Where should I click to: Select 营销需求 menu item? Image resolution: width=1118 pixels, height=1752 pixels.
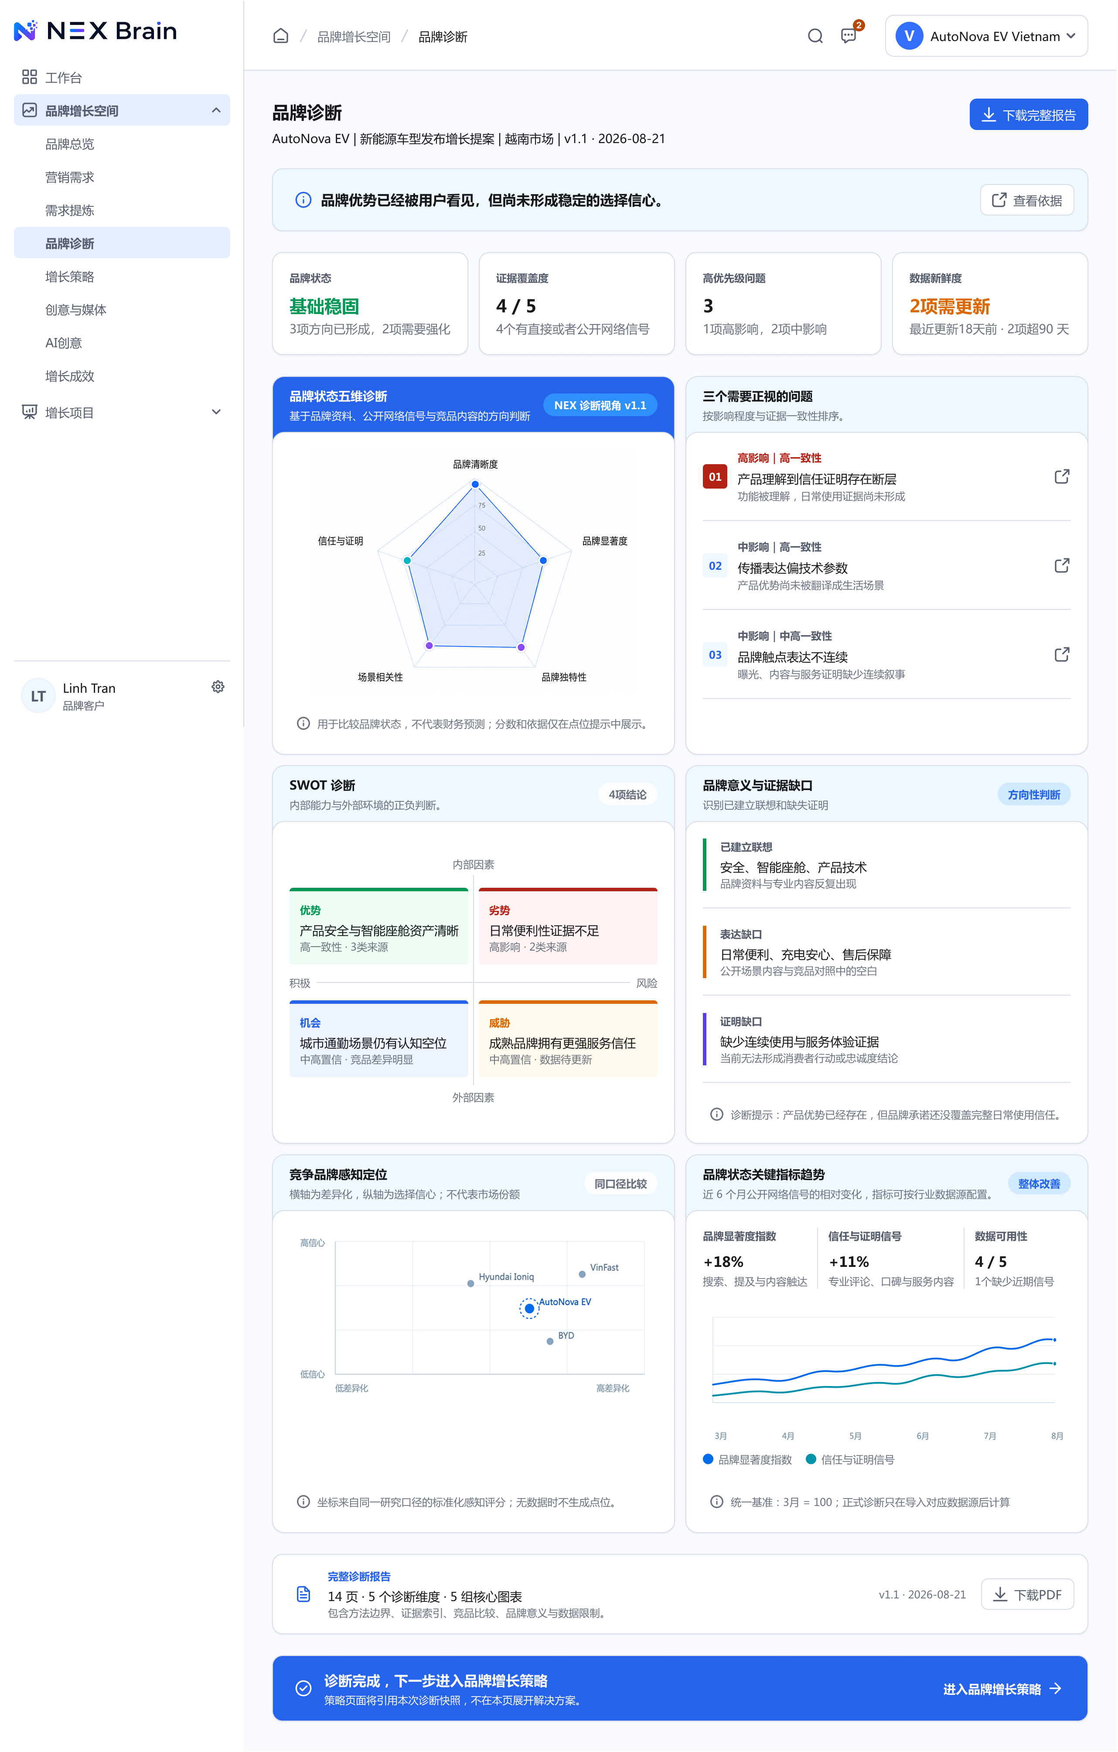click(122, 177)
